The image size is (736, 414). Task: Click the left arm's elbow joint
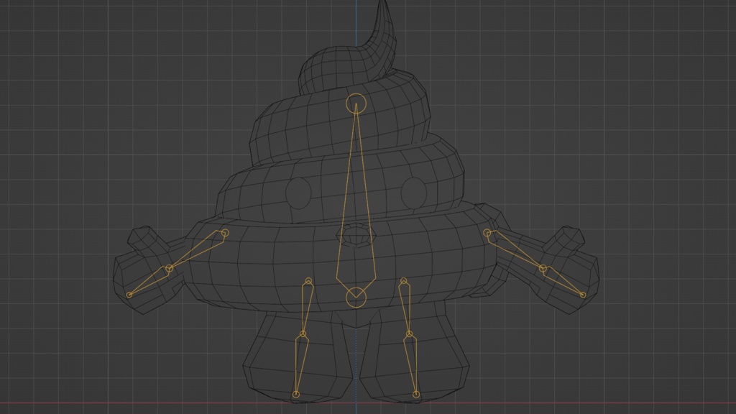tap(170, 269)
